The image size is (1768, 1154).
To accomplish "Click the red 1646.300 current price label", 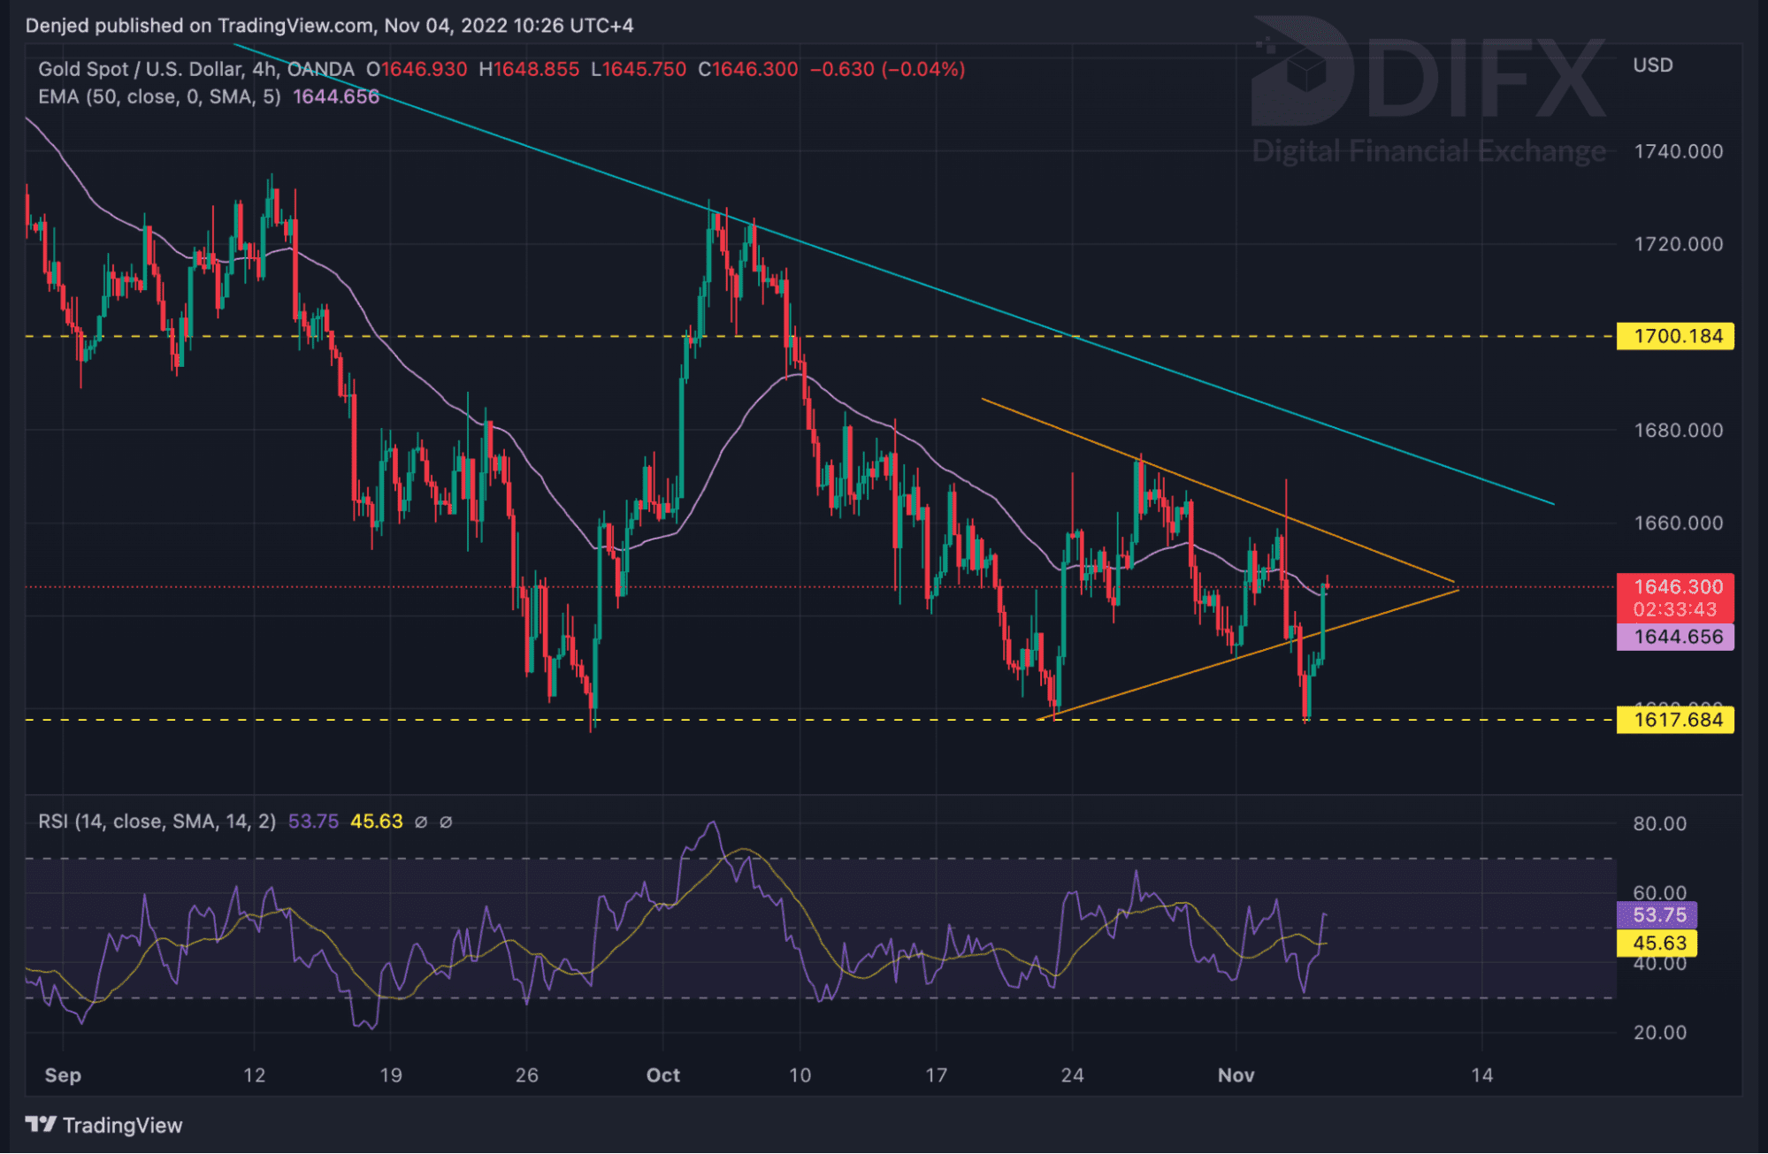I will pos(1675,587).
